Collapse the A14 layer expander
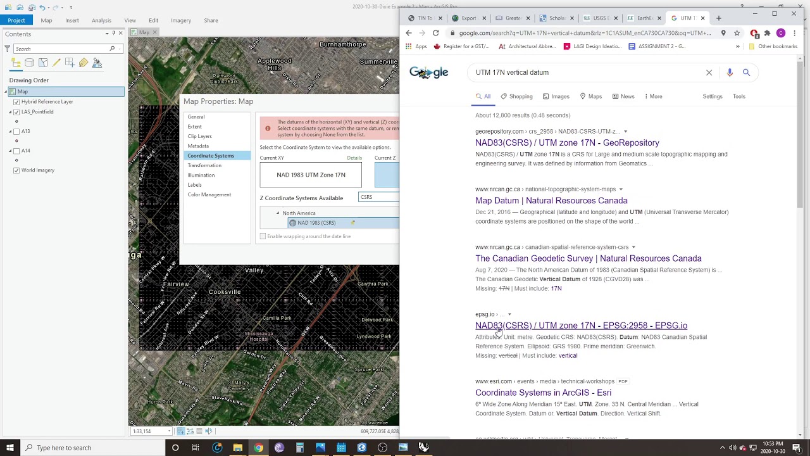 [10, 151]
